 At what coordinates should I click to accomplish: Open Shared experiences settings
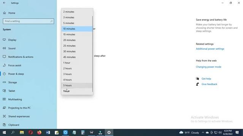(19, 116)
